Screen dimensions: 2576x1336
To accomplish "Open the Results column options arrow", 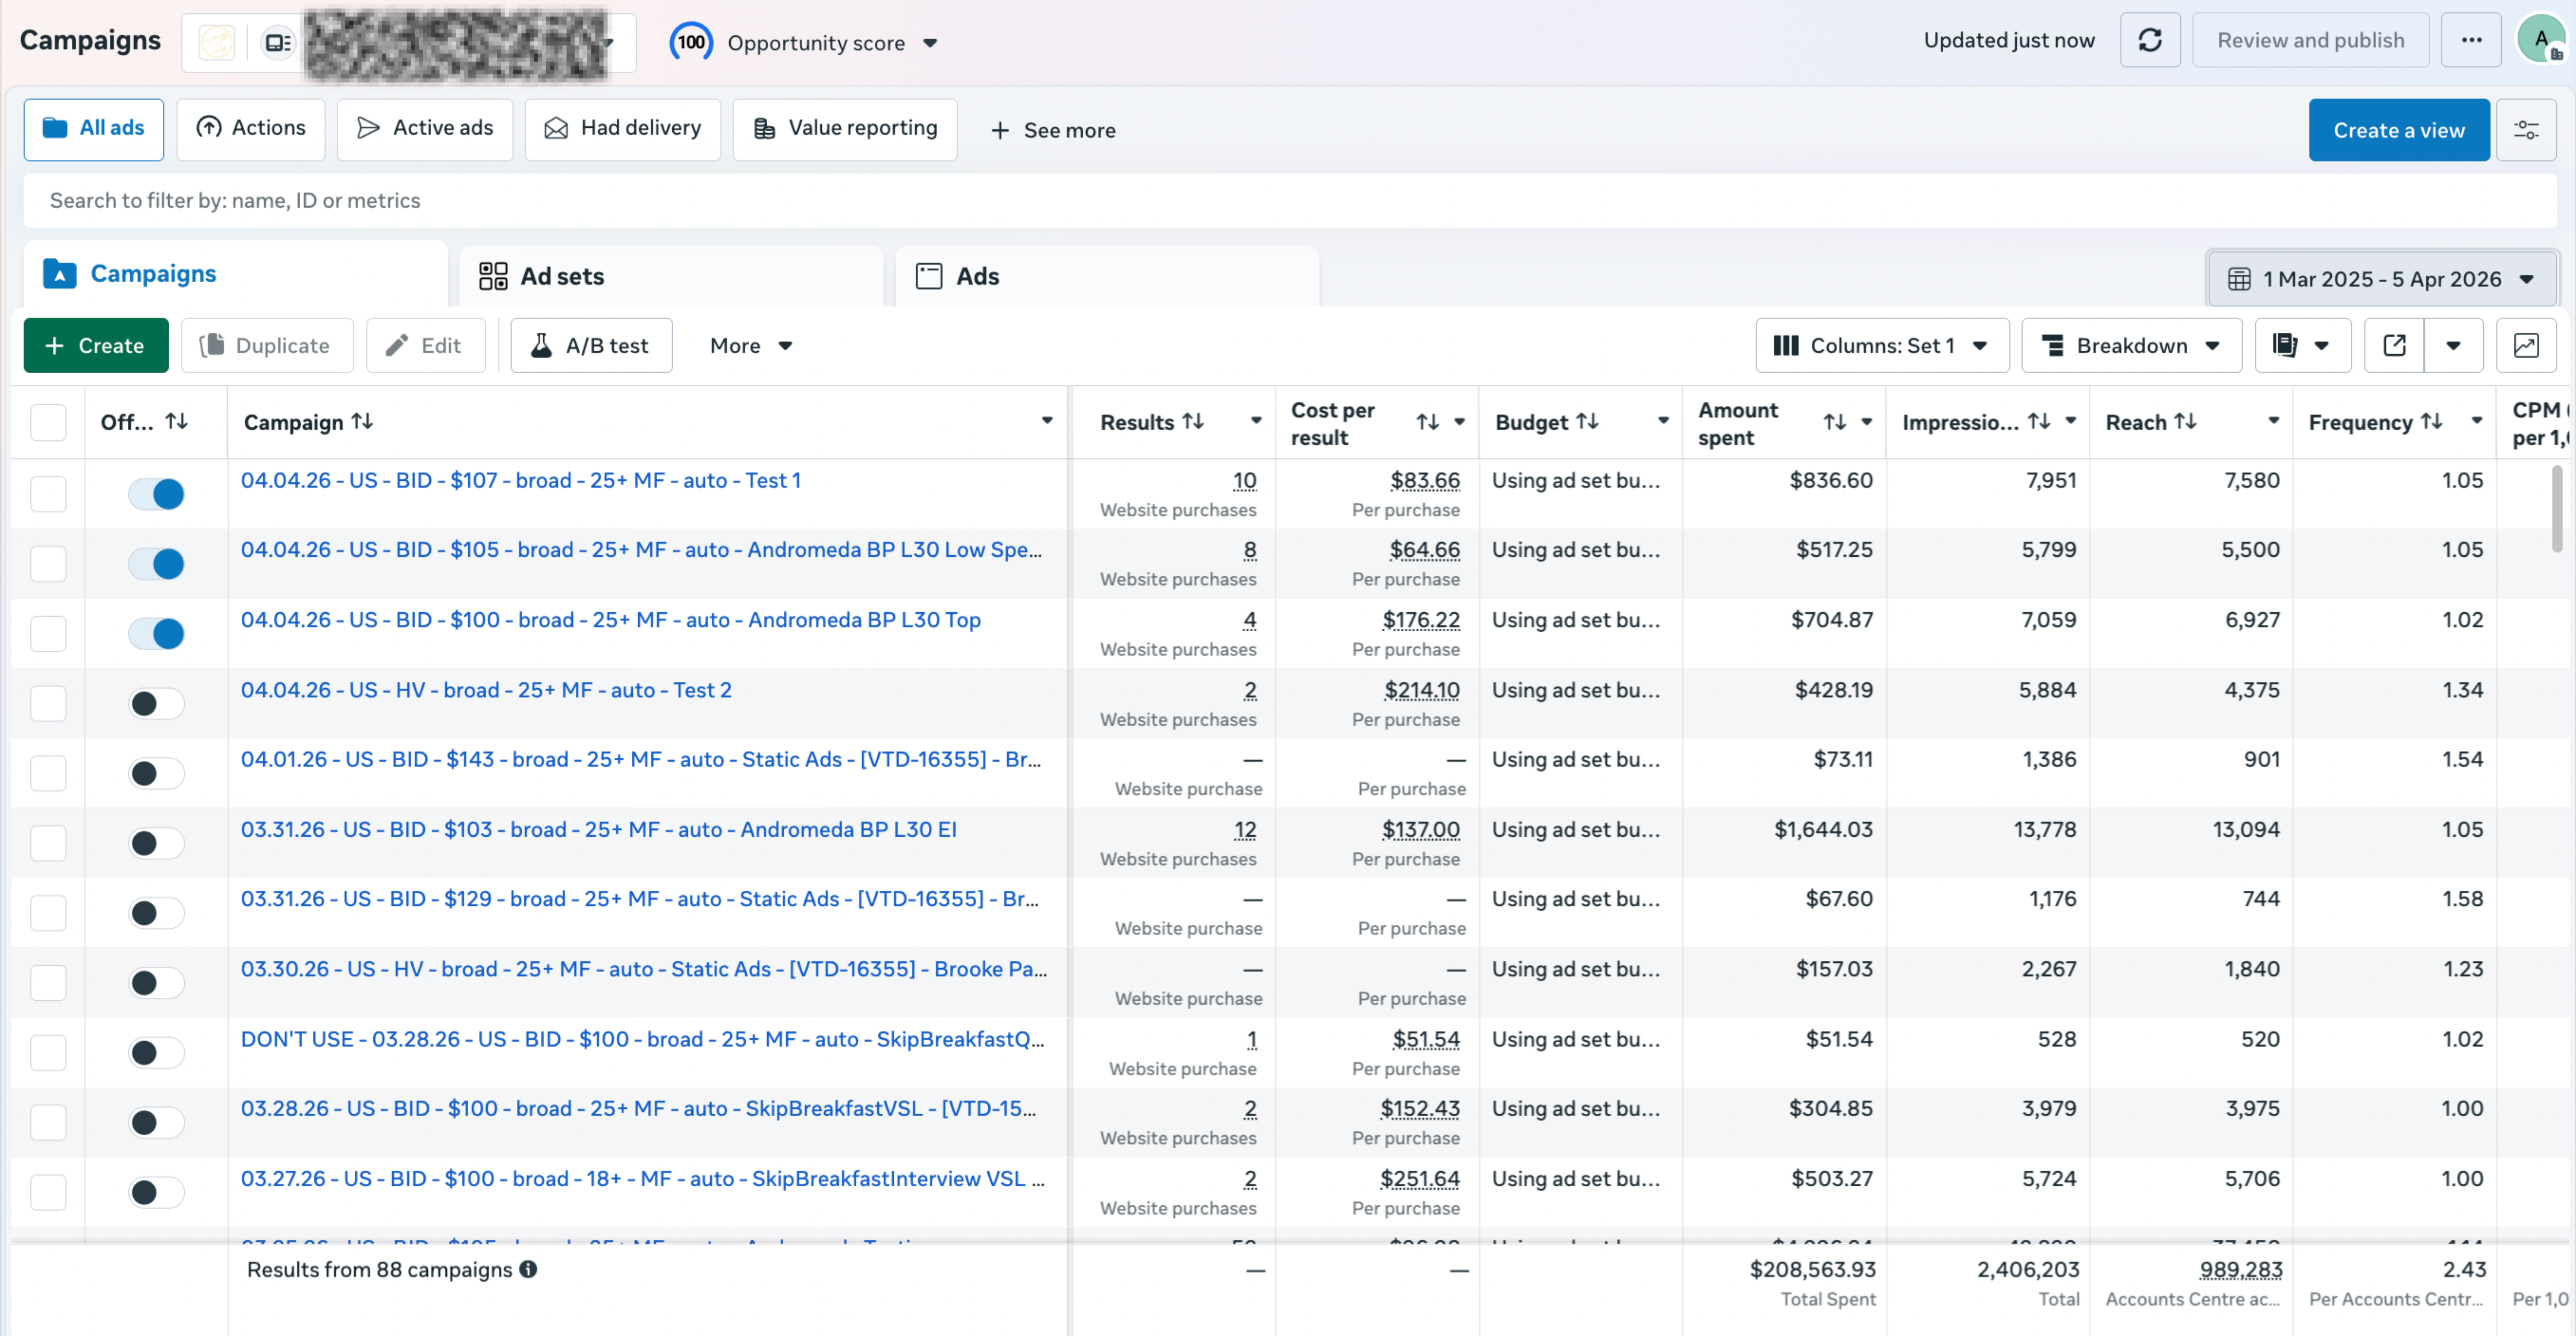I will click(x=1256, y=421).
